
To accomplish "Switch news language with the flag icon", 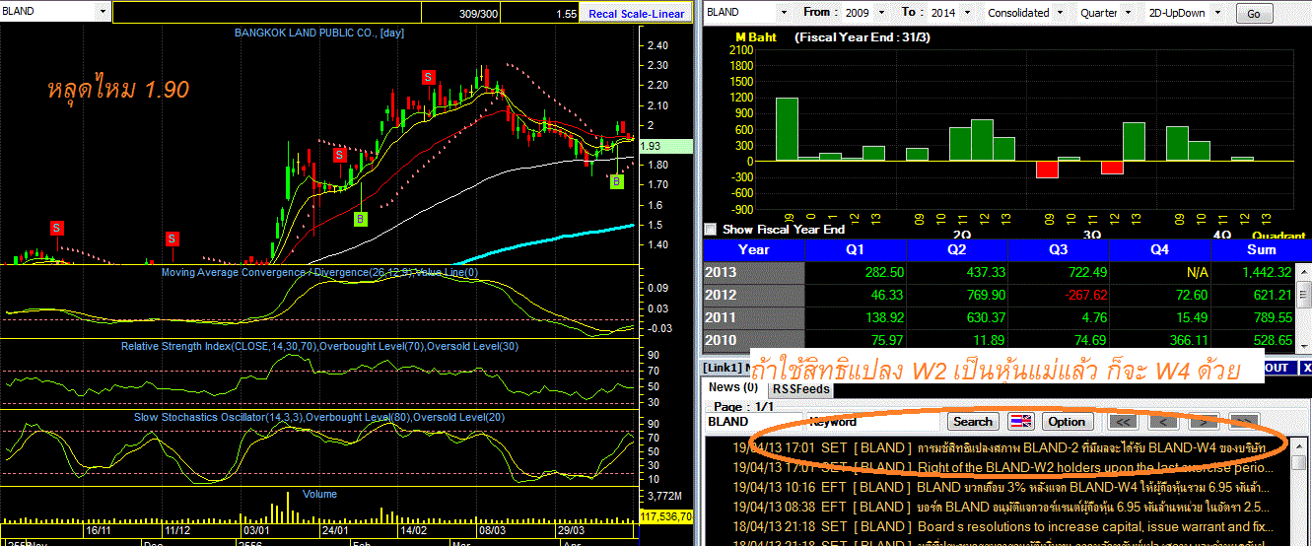I will point(1021,421).
